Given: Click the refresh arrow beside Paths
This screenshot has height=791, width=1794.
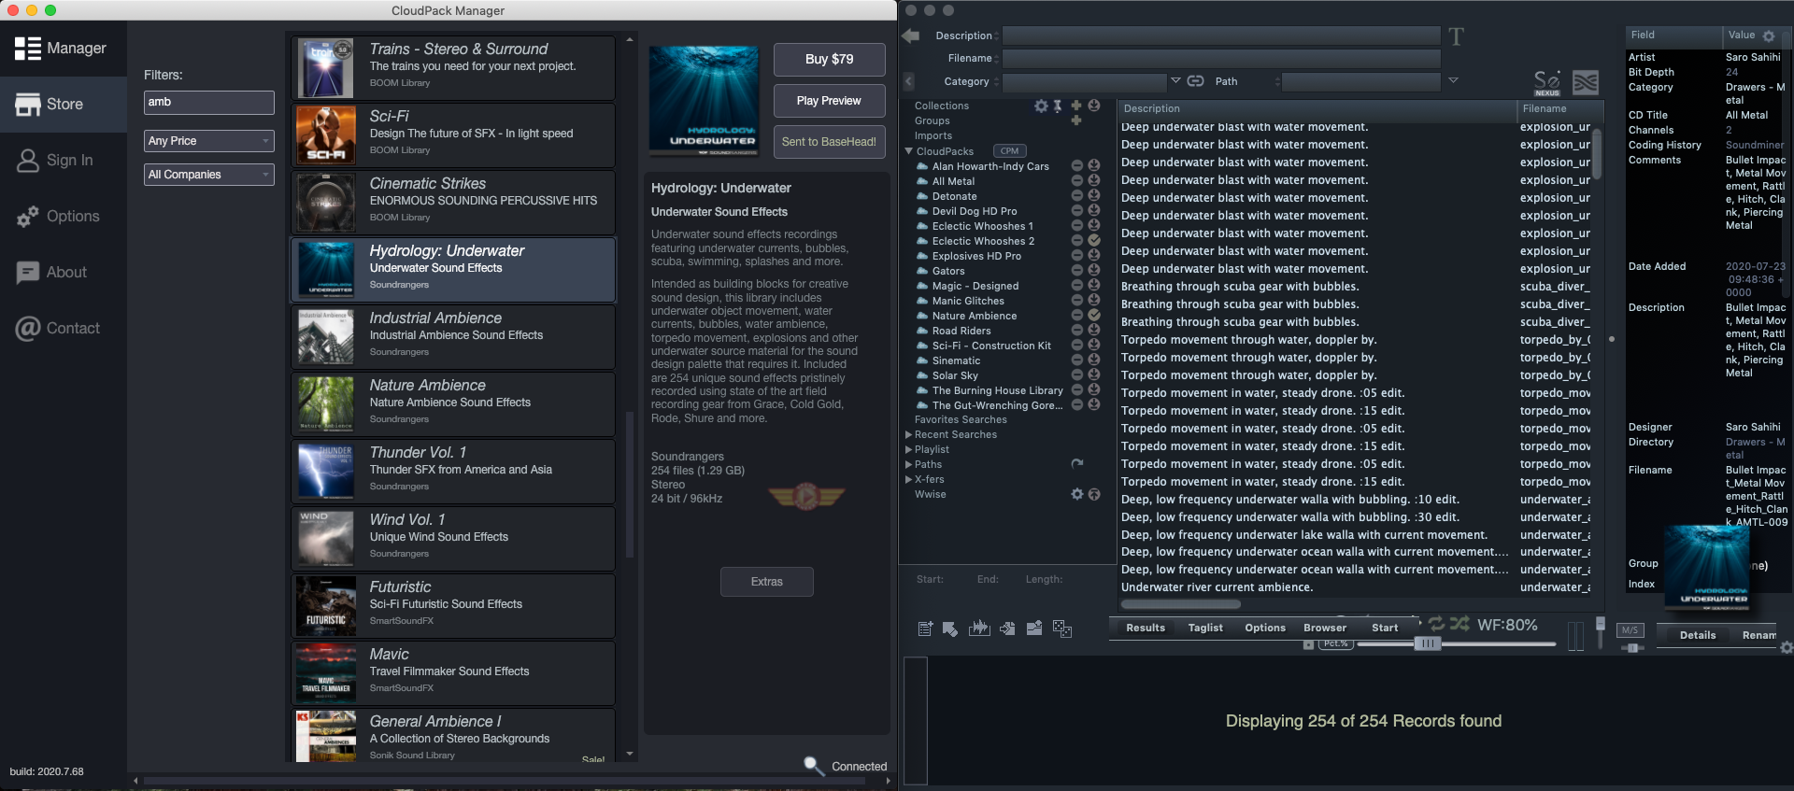Looking at the screenshot, I should point(1076,463).
